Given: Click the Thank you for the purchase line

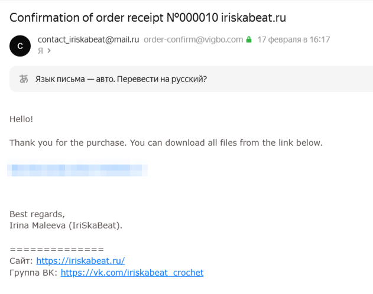Looking at the screenshot, I should (166, 143).
